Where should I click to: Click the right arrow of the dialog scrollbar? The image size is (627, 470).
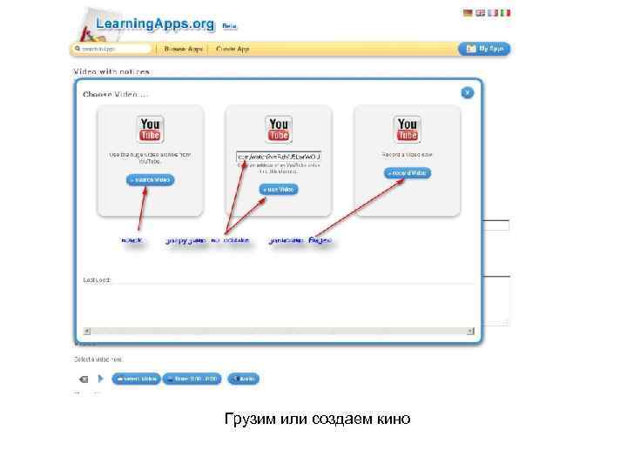click(470, 331)
